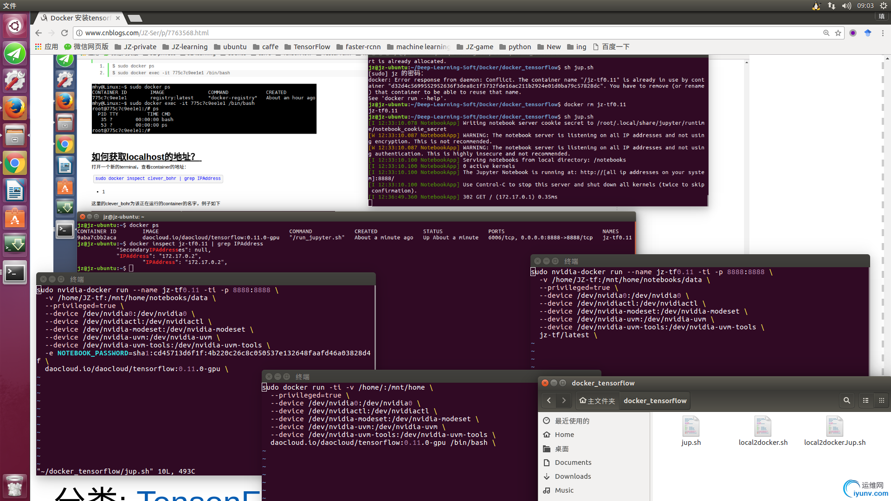The image size is (891, 501).
Task: Open the faster-rcnn bookmark folder
Action: (358, 47)
